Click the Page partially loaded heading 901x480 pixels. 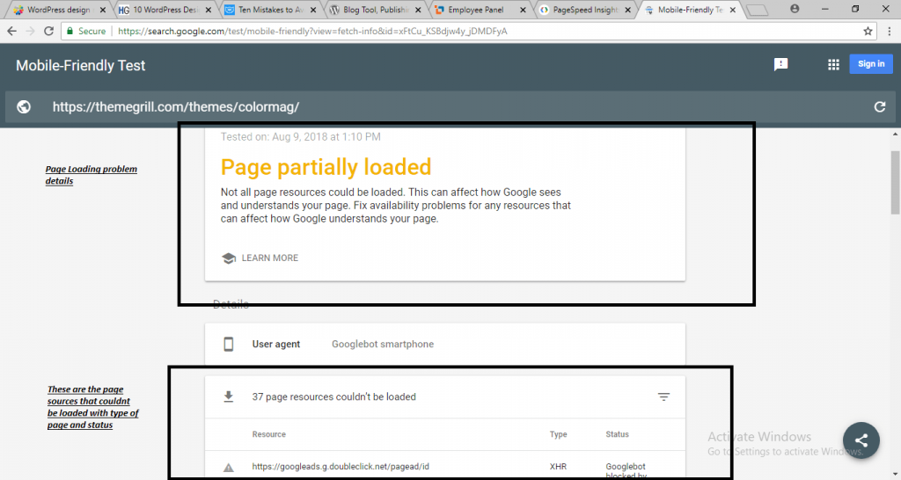(x=326, y=167)
